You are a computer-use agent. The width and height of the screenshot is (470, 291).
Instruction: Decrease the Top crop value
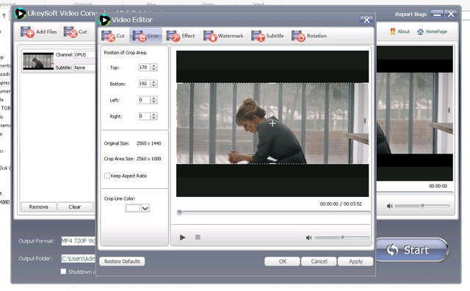click(153, 69)
